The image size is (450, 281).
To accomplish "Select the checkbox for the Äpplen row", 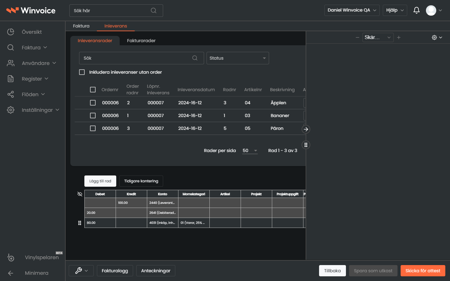I will (x=93, y=103).
